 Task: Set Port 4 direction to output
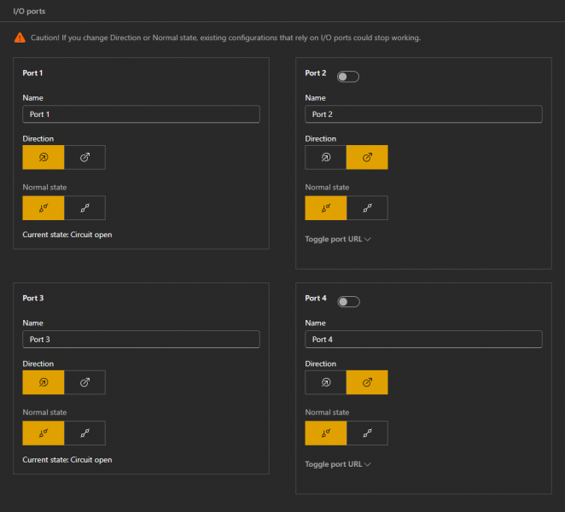point(367,382)
